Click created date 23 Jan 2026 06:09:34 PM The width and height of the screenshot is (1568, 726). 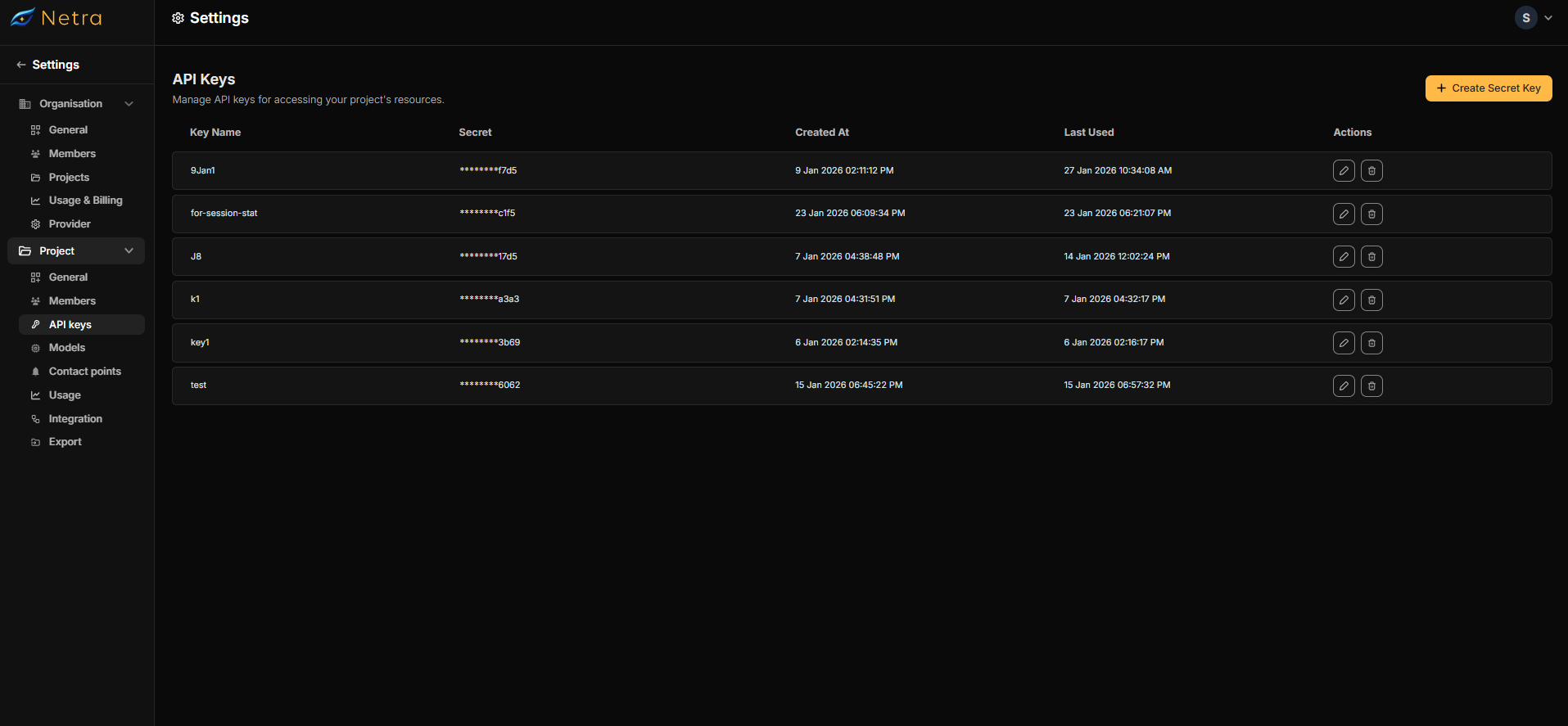[850, 213]
